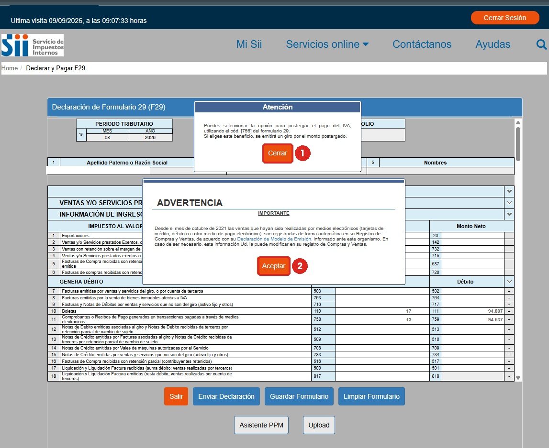
Task: Click the minus sign on code 510 row
Action: (509, 339)
